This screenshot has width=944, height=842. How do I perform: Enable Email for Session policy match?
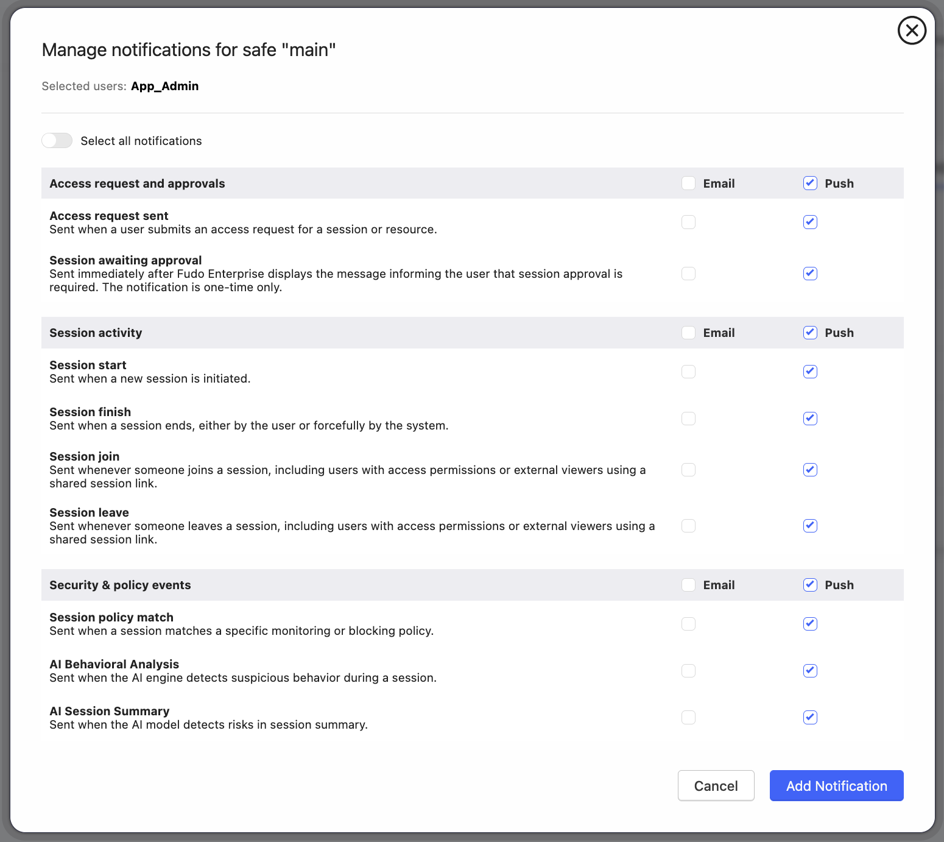pos(688,624)
